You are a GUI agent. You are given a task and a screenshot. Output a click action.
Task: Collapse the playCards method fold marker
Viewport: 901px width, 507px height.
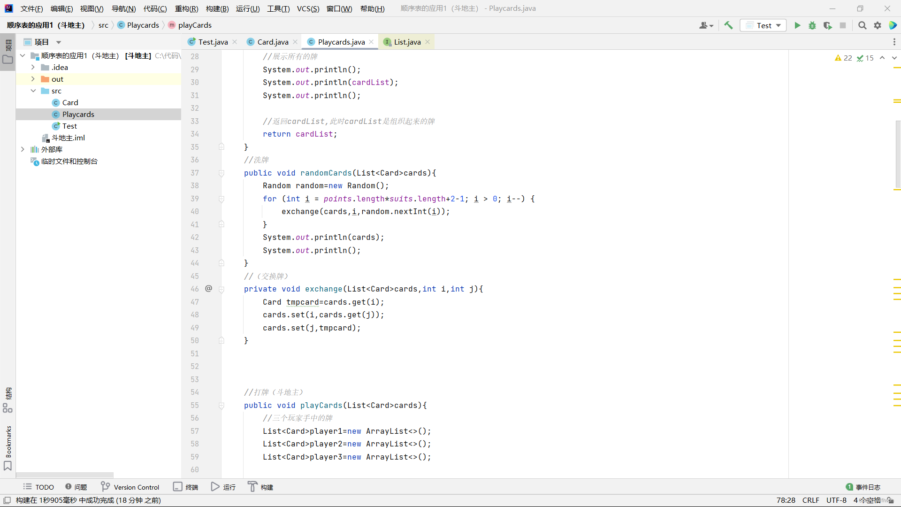point(221,406)
